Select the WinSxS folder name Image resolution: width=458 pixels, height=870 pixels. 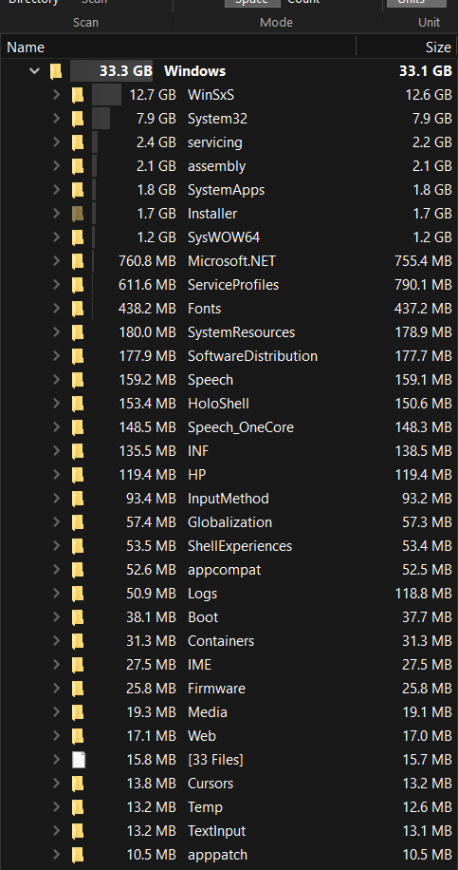point(211,95)
